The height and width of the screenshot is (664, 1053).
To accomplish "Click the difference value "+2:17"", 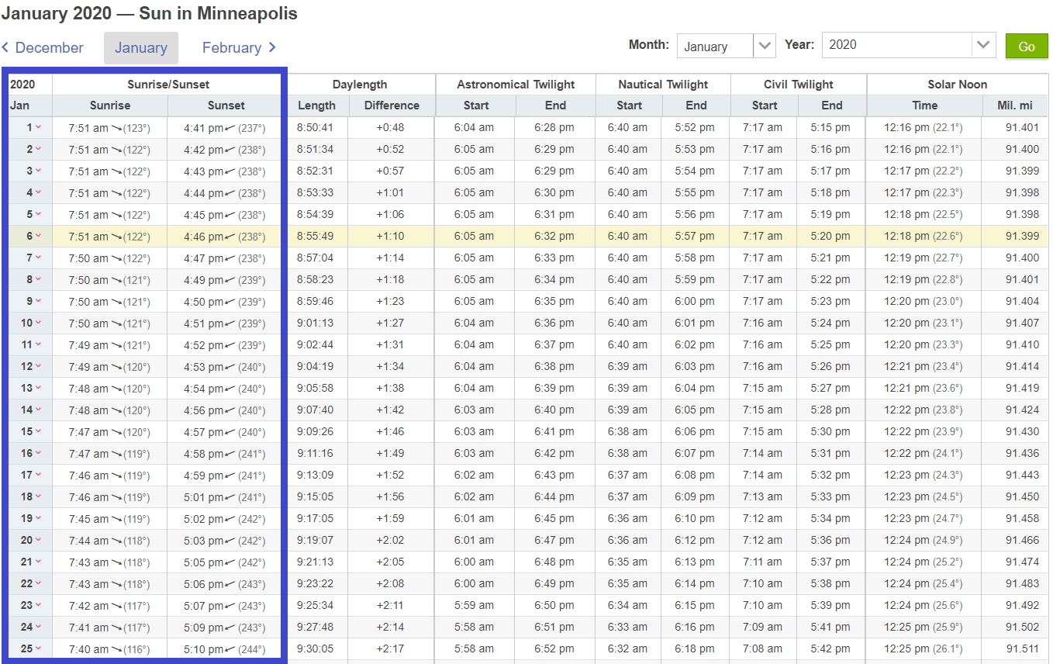I will (x=390, y=648).
